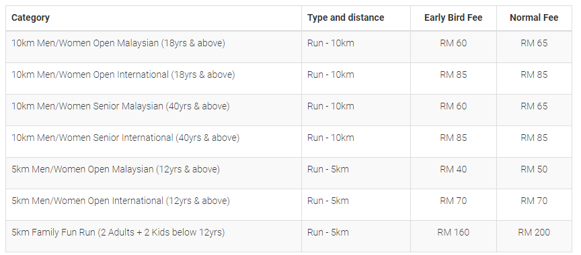Screen dimensions: 581x255
Task: Select 5km Men/Women Open Malaysian category
Action: tap(116, 169)
